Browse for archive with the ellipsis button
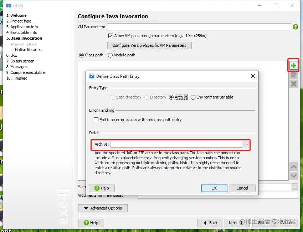The width and height of the screenshot is (303, 232). [246, 144]
